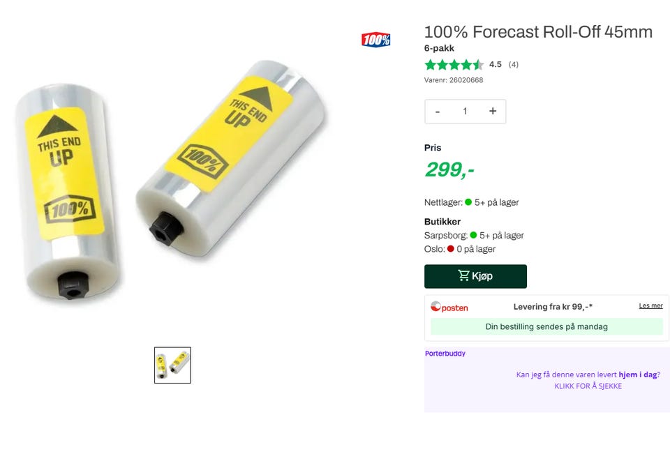Click the green Nettlager stock indicator
Viewport: 670px width, 454px height.
[468, 202]
